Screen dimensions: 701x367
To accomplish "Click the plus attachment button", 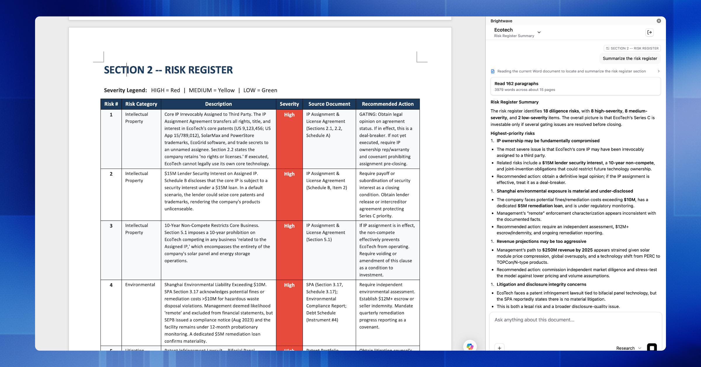I will pos(499,348).
